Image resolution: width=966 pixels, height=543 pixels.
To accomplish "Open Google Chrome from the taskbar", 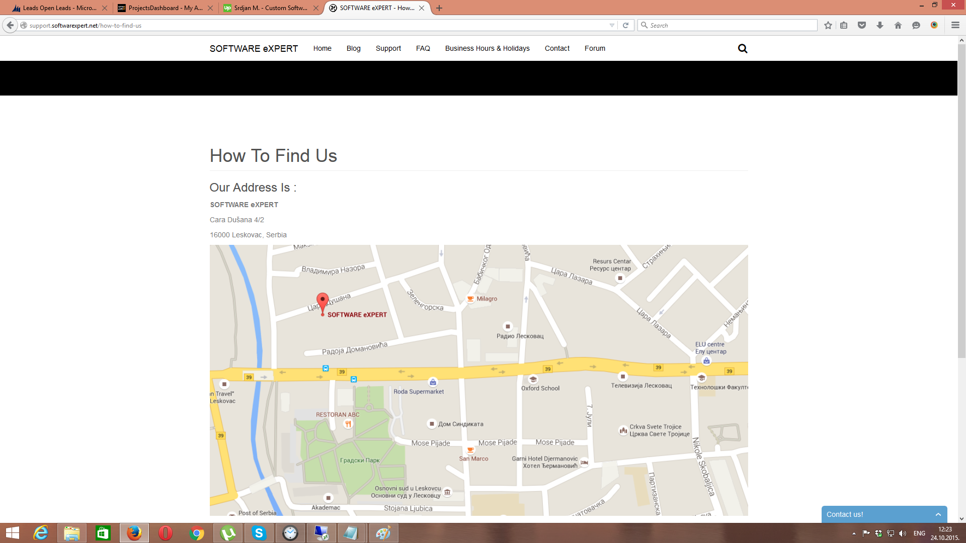I will pyautogui.click(x=197, y=533).
